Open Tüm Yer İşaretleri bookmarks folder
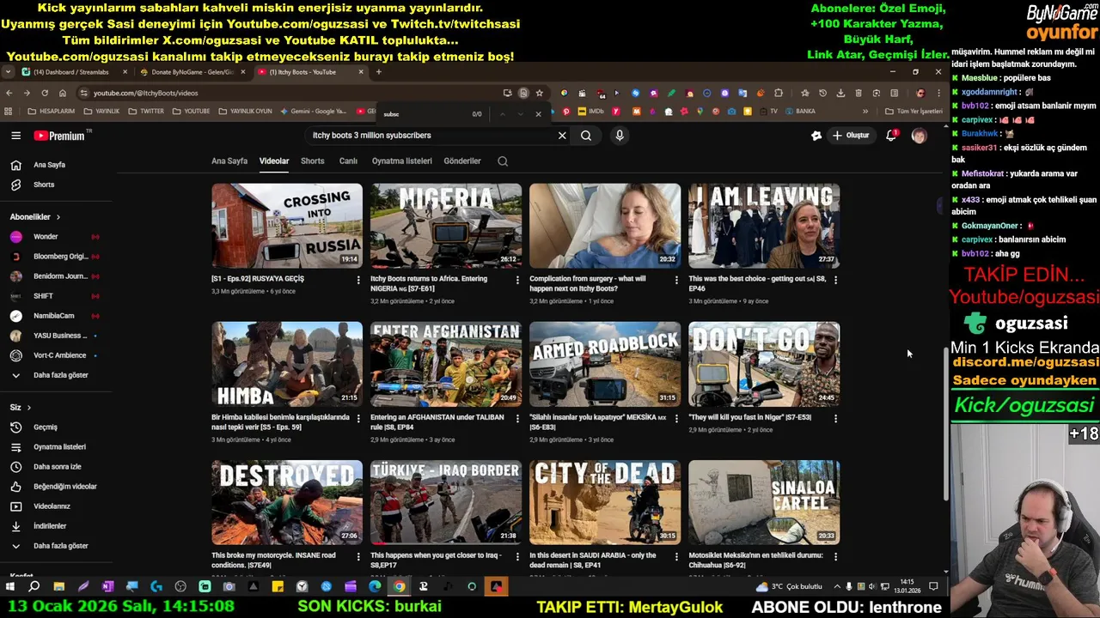 tap(914, 112)
